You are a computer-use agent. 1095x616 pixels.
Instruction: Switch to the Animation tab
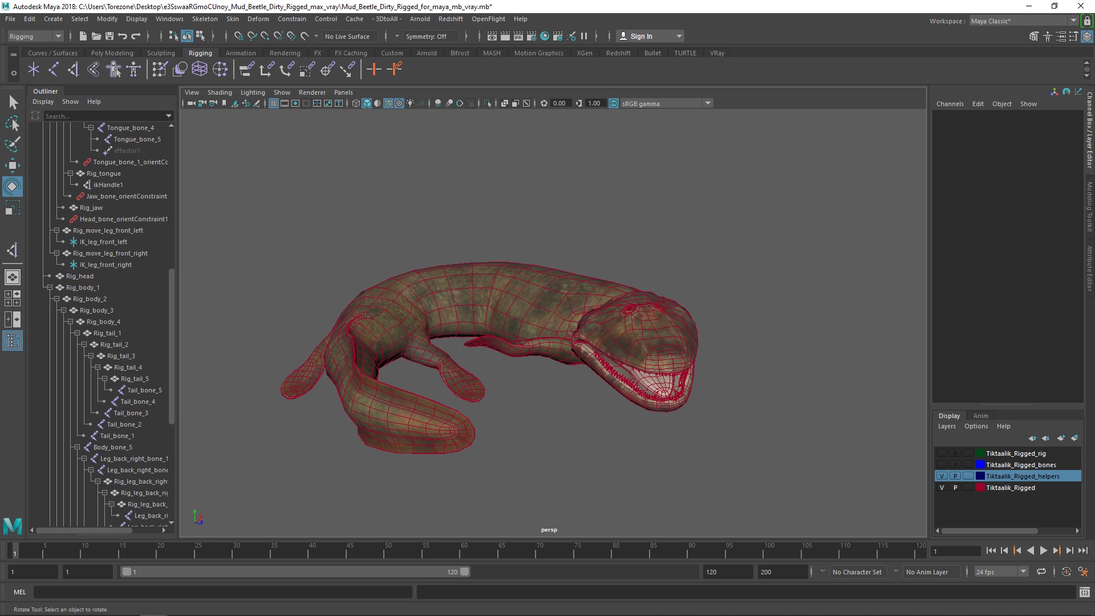240,52
